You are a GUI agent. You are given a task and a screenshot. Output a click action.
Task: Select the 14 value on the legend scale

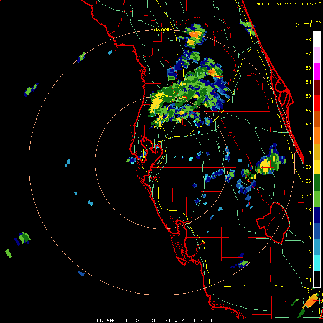pyautogui.click(x=308, y=224)
